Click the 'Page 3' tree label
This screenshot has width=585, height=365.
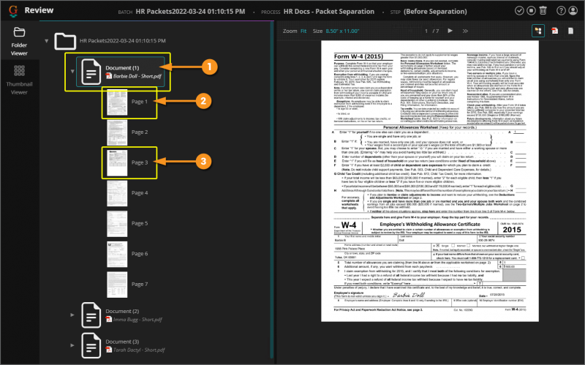coord(140,162)
